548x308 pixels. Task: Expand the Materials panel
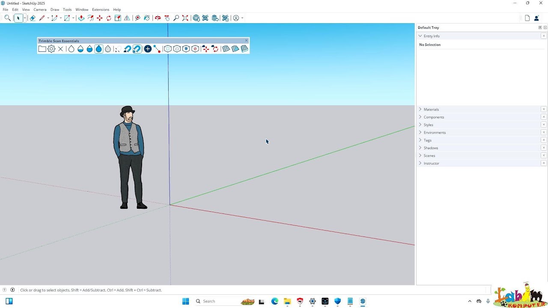point(420,110)
